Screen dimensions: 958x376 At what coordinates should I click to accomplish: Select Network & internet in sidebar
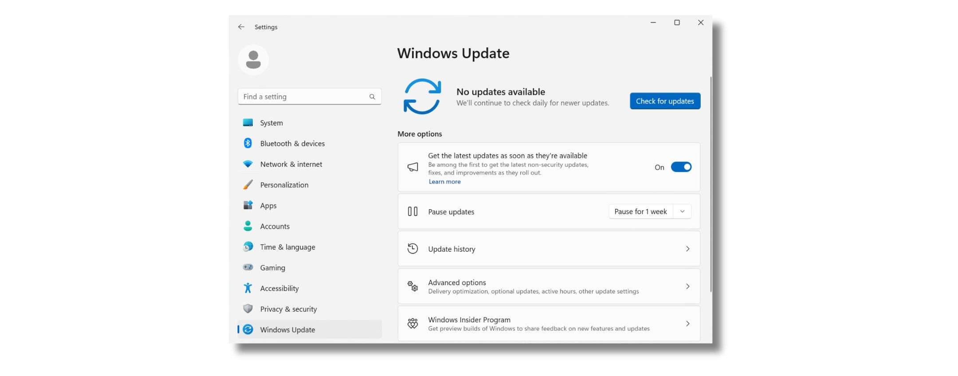tap(310, 164)
